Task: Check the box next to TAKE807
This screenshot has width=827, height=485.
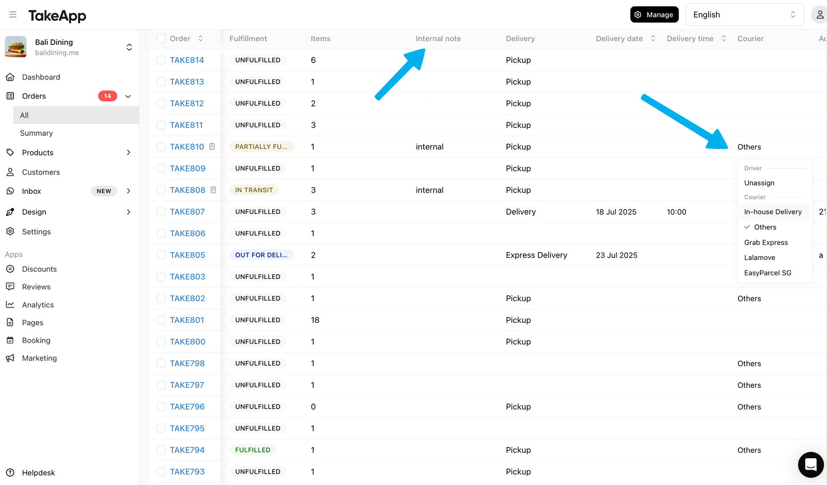Action: tap(161, 212)
